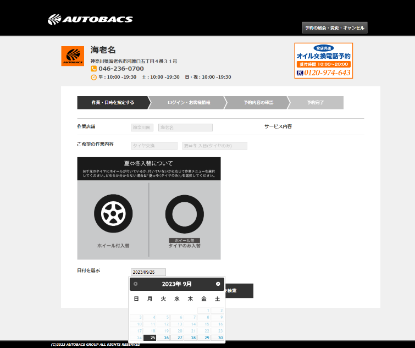
Task: Open the タイヤ交換 work type dropdown
Action: coord(154,146)
